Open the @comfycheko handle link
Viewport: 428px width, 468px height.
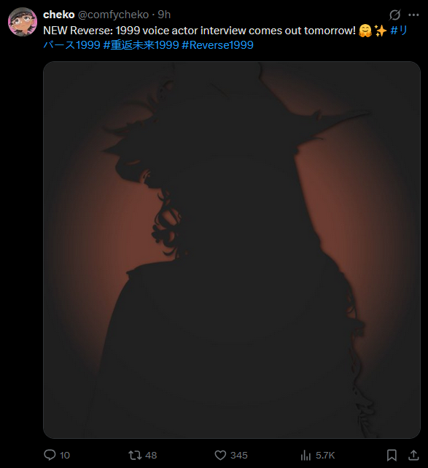(113, 15)
